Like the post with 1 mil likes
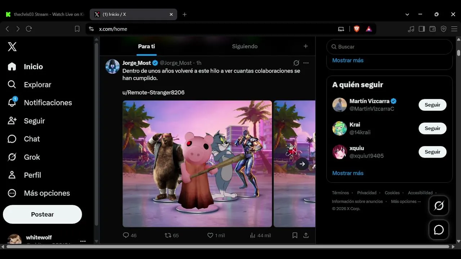The height and width of the screenshot is (259, 461). click(216, 235)
